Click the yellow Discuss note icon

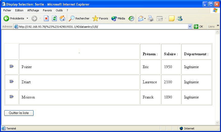pos(172,18)
